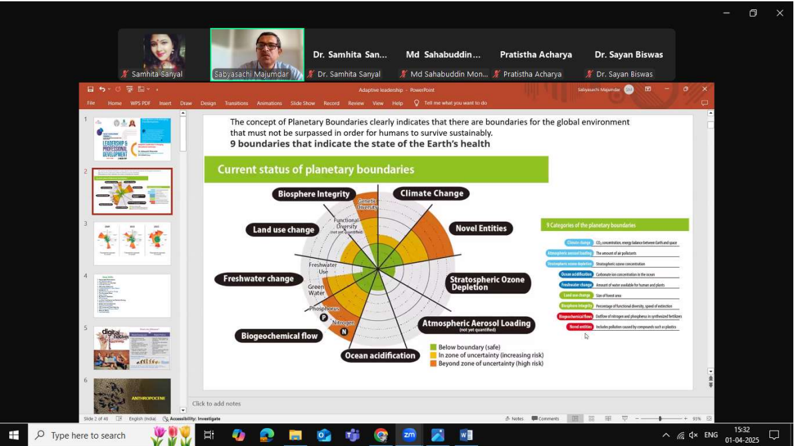Image resolution: width=794 pixels, height=446 pixels.
Task: Open the Help tab
Action: (x=397, y=103)
